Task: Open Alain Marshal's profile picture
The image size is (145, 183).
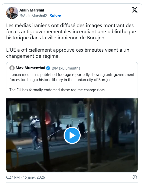Action: coord(12,13)
